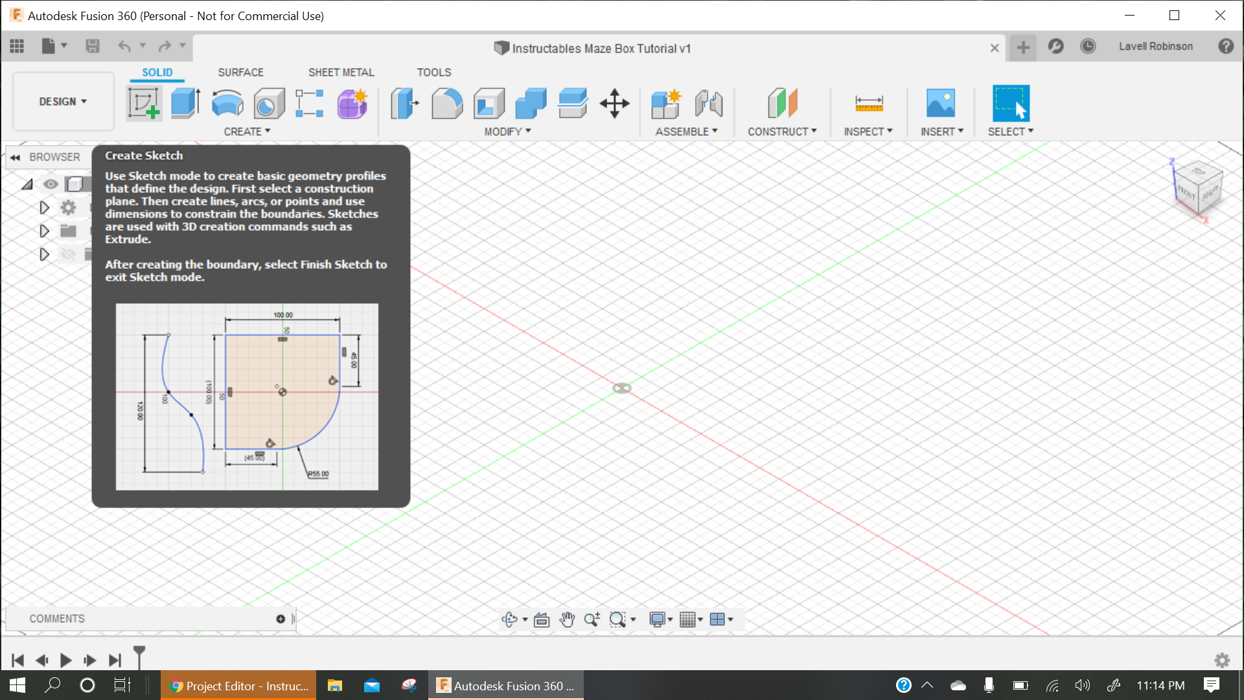Image resolution: width=1244 pixels, height=700 pixels.
Task: Open the CONSTRUCT dropdown
Action: [782, 132]
